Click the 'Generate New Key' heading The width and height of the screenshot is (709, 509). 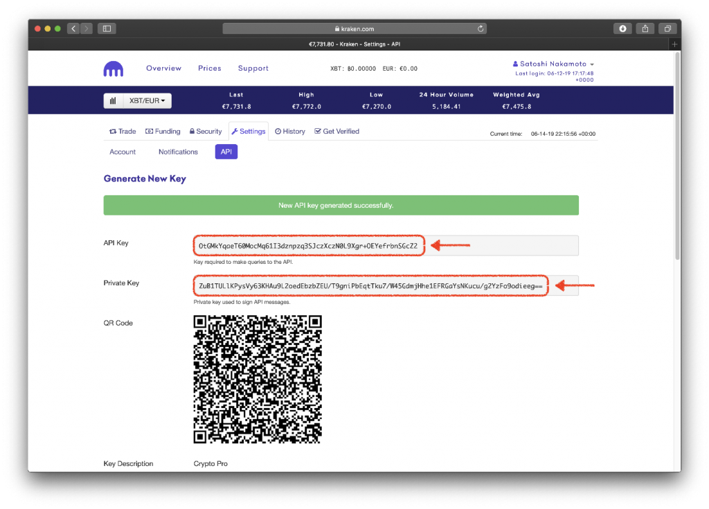click(x=145, y=179)
